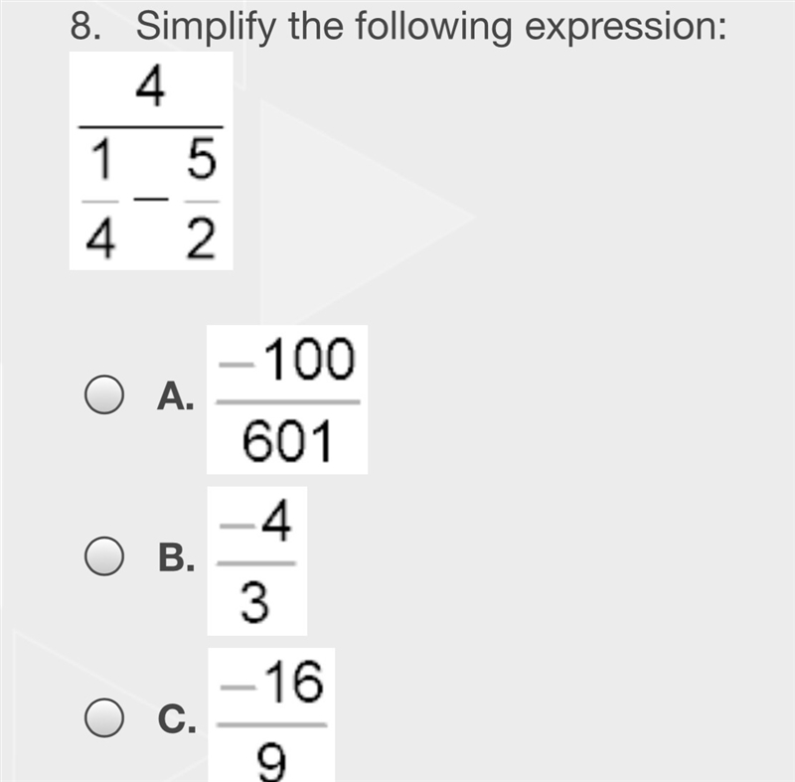Viewport: 795px width, 782px height.
Task: Click the 3 denominator in option B
Action: pos(254,602)
